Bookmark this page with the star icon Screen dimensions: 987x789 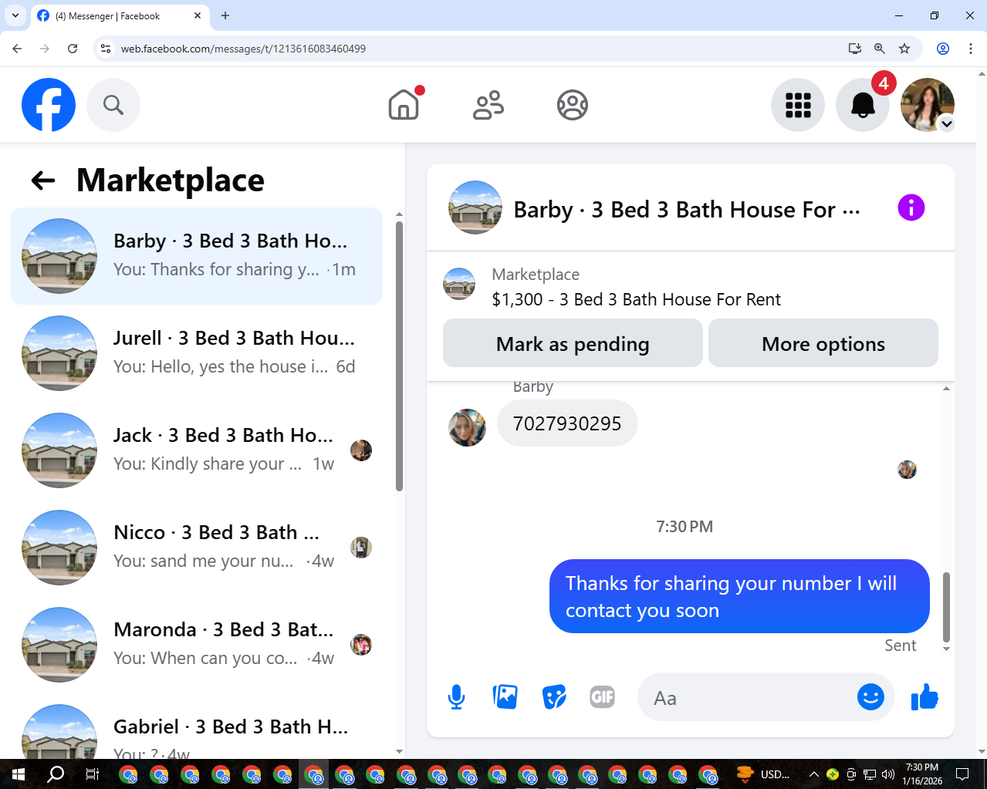[904, 49]
